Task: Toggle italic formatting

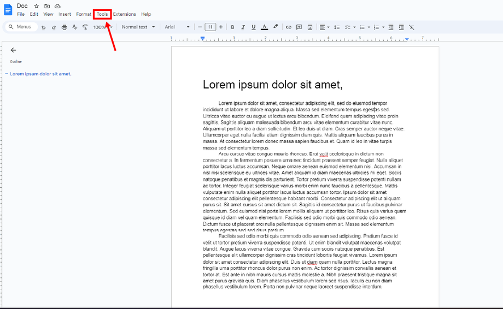Action: coord(243,27)
